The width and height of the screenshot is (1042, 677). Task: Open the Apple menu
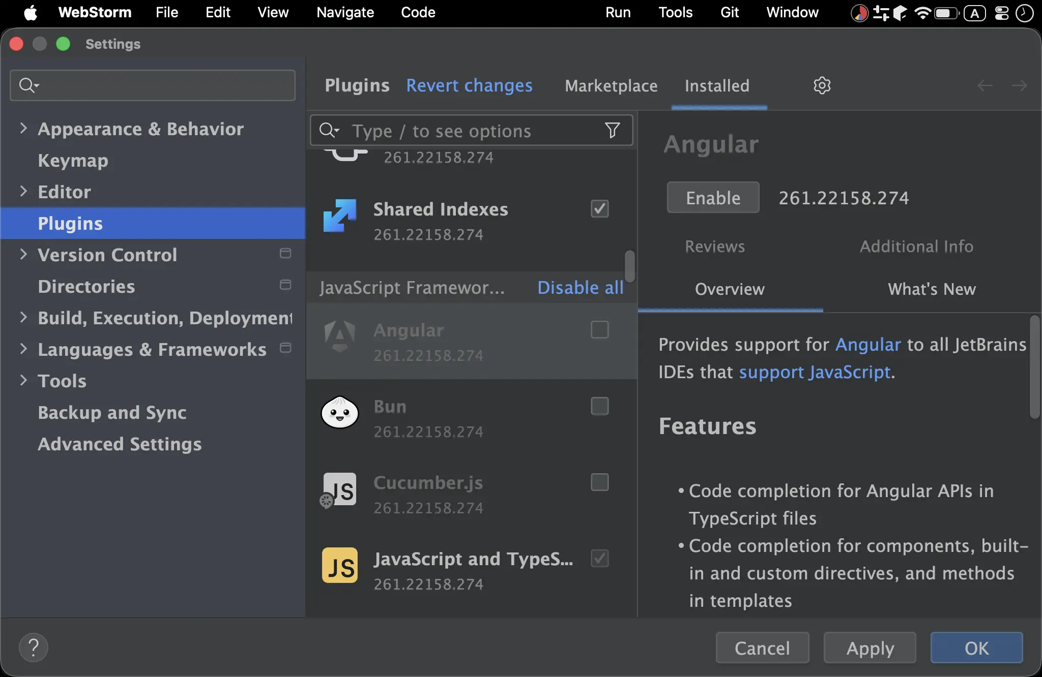[31, 13]
